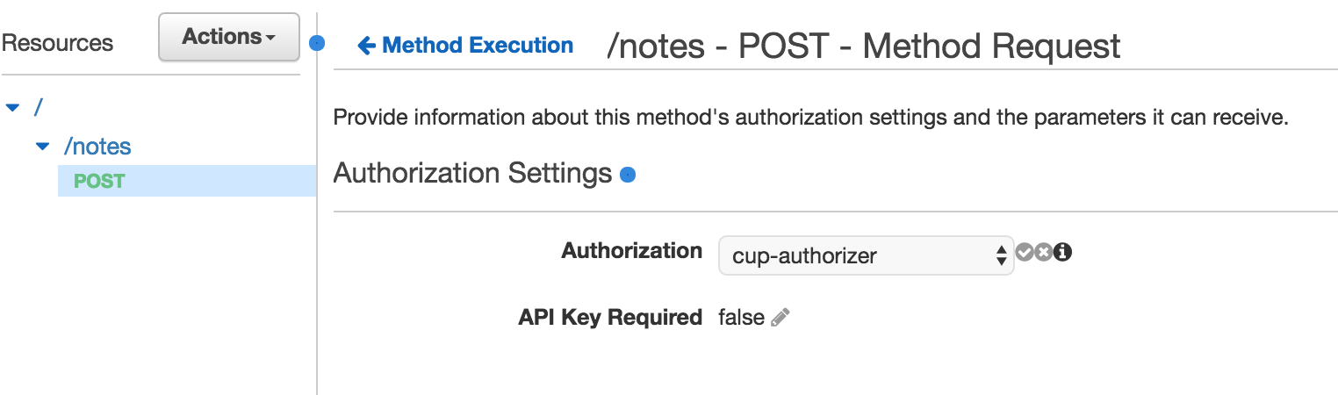The width and height of the screenshot is (1338, 395).
Task: Go back via Method Execution link
Action: 478,46
